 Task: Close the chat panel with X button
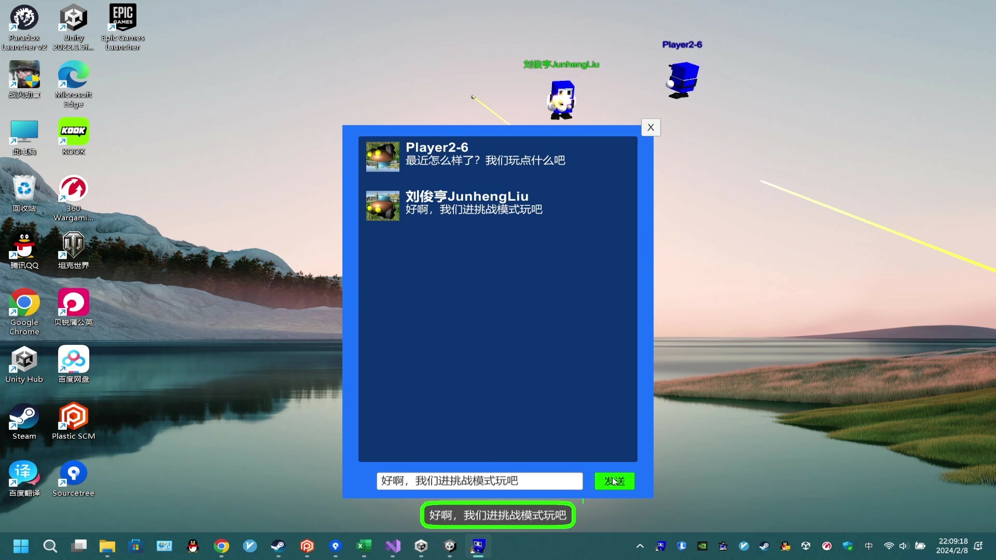pyautogui.click(x=651, y=128)
